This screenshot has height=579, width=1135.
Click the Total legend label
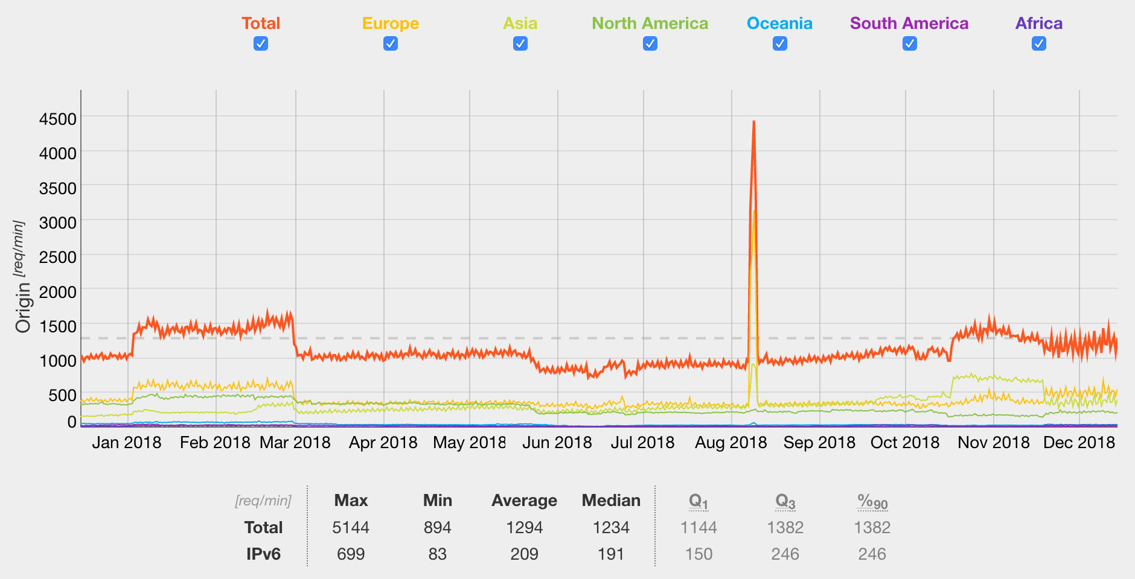[261, 24]
